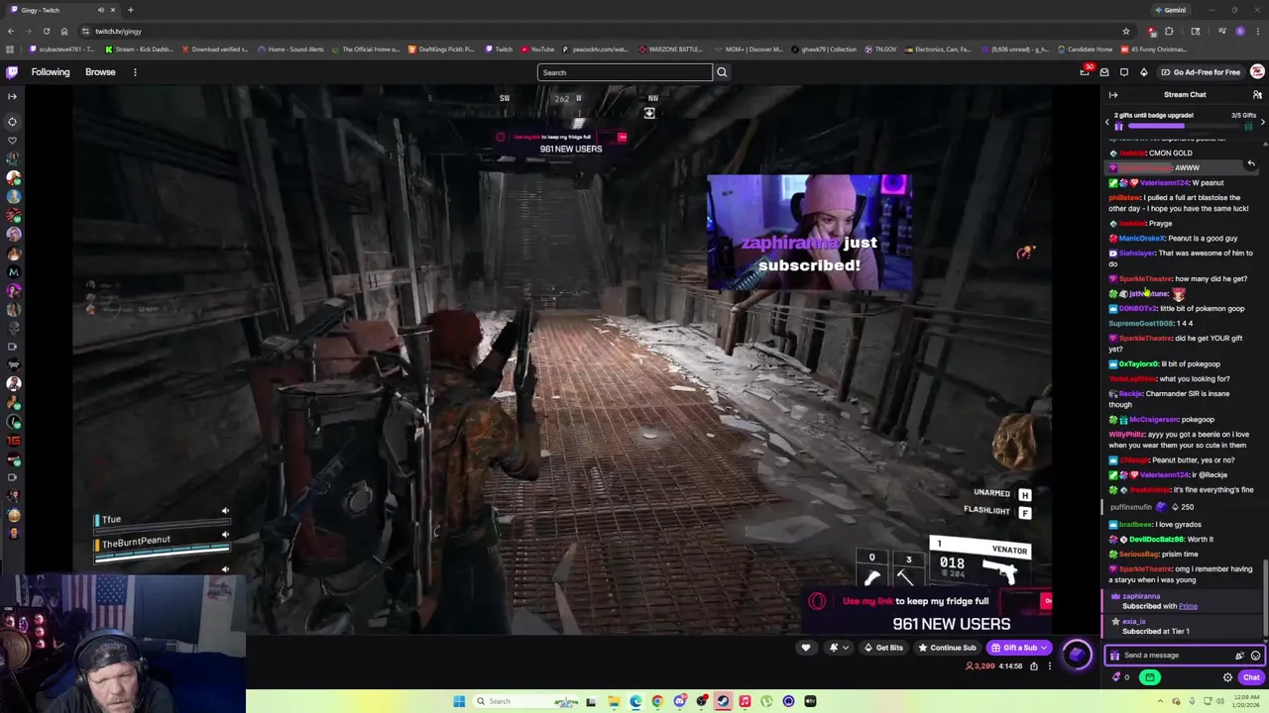
Task: Open the Candidate Home bookmark
Action: (1084, 50)
